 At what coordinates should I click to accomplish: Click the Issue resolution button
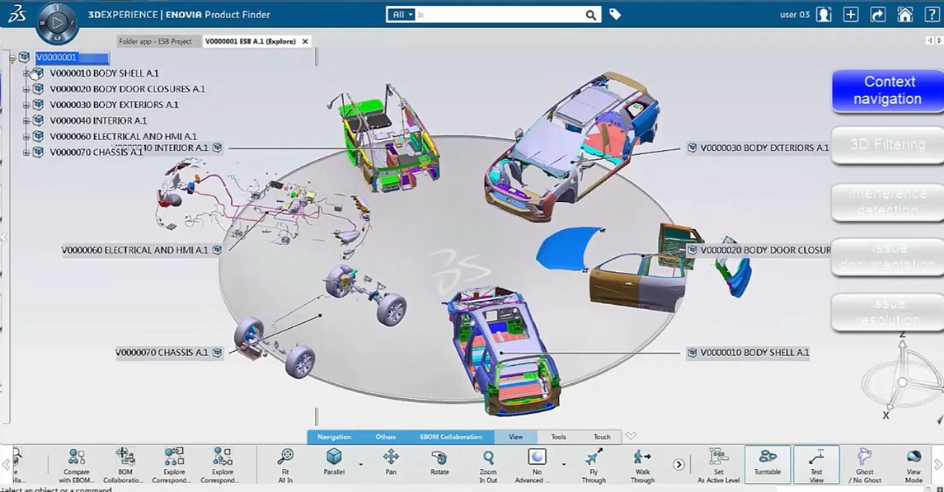coord(887,312)
